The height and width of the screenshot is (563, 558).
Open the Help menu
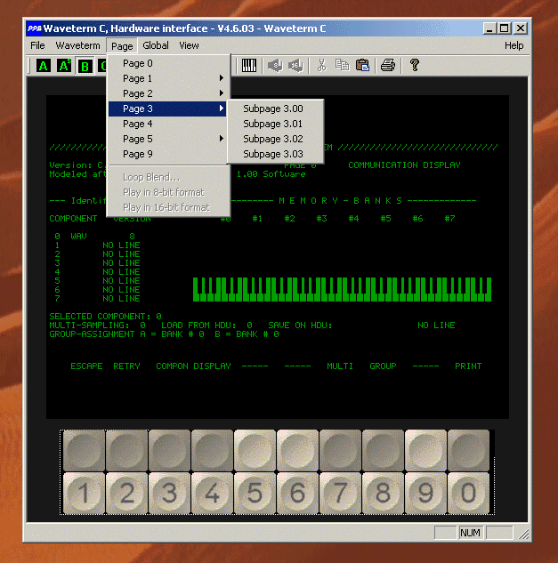coord(514,45)
